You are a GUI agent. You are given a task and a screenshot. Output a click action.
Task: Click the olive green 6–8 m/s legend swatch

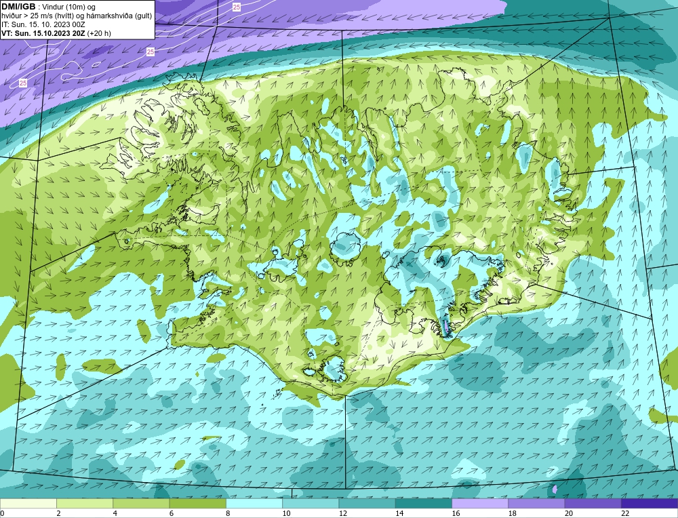click(x=197, y=503)
